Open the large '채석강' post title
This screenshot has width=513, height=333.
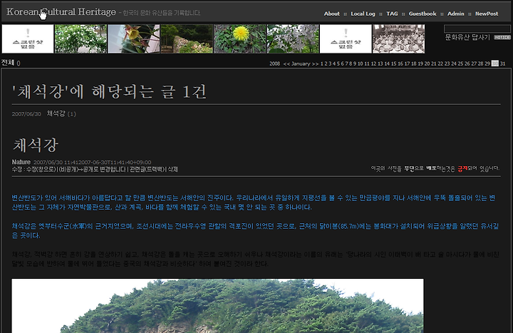pyautogui.click(x=36, y=145)
